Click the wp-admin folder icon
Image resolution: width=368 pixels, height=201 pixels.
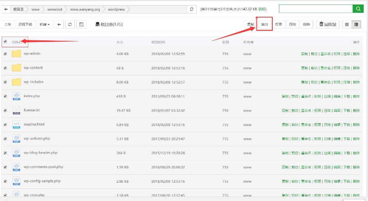click(x=16, y=53)
